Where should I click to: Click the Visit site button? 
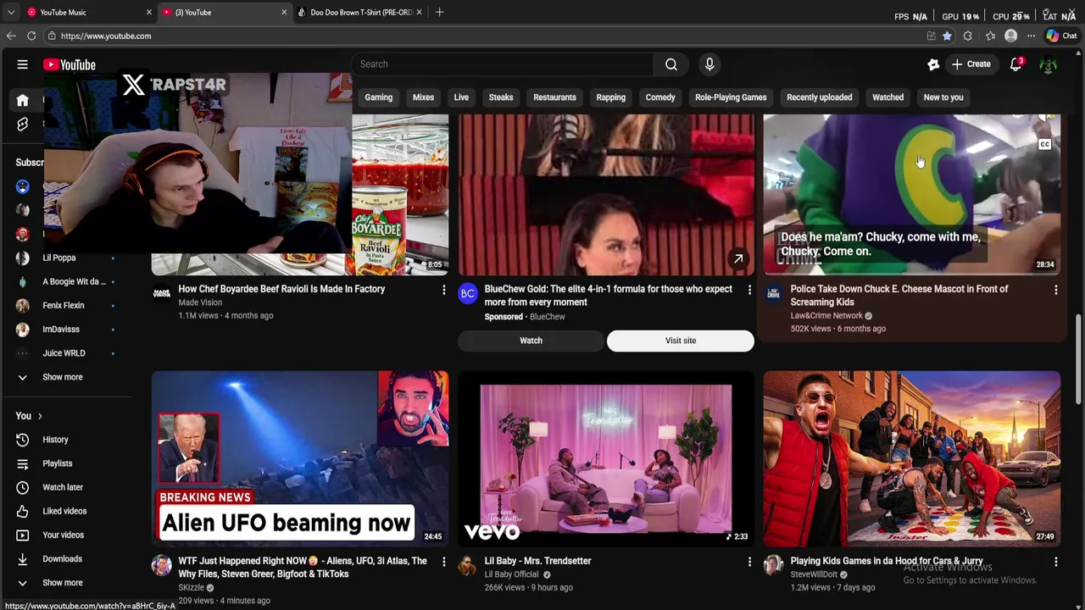click(x=681, y=341)
